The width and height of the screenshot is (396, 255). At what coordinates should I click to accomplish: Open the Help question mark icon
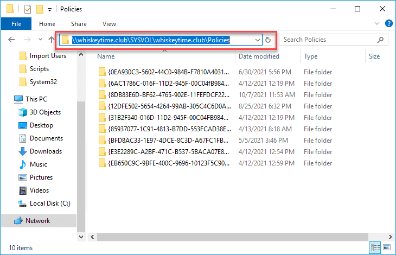388,23
